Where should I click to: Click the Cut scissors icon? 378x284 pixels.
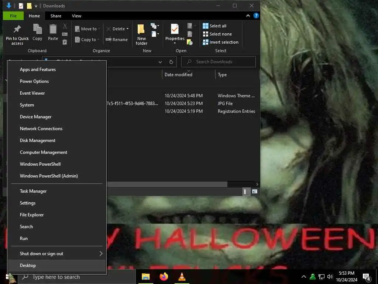click(65, 26)
